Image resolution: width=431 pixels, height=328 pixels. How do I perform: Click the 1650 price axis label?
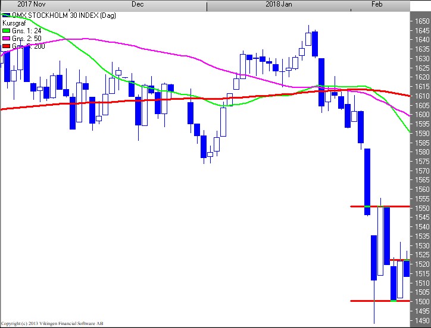coord(421,21)
